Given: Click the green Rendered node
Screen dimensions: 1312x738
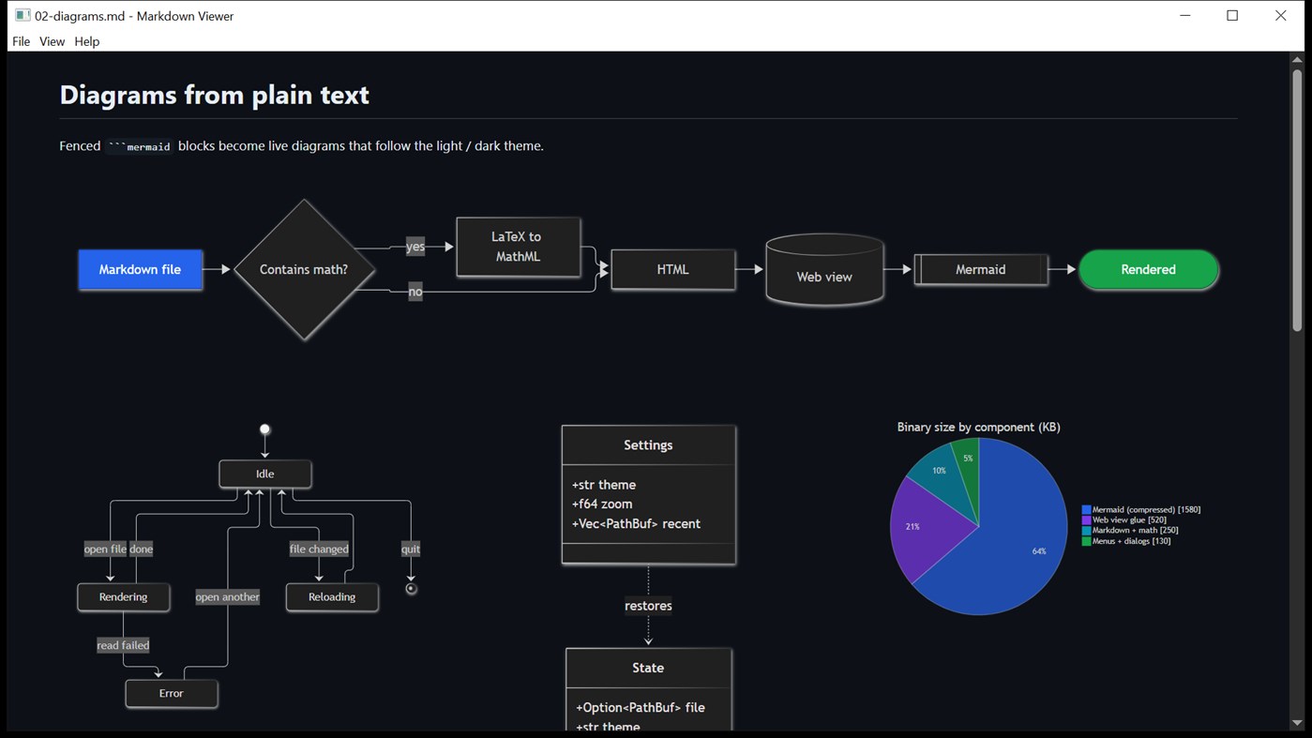Looking at the screenshot, I should click(x=1149, y=269).
